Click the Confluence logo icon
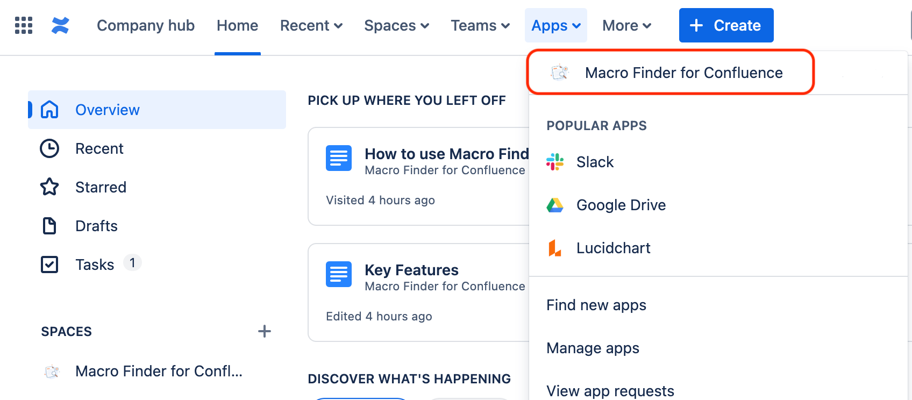The height and width of the screenshot is (400, 912). coord(60,25)
